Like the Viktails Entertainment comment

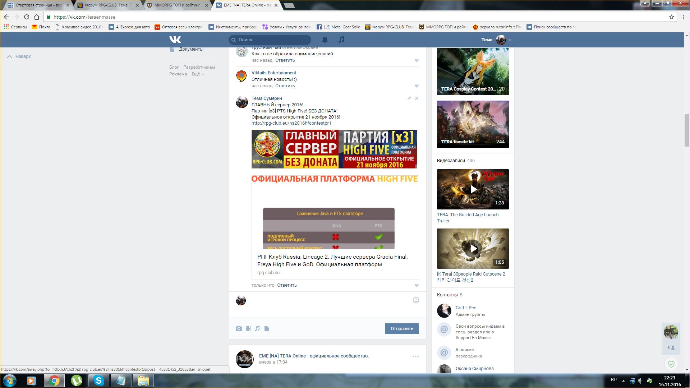coord(417,86)
